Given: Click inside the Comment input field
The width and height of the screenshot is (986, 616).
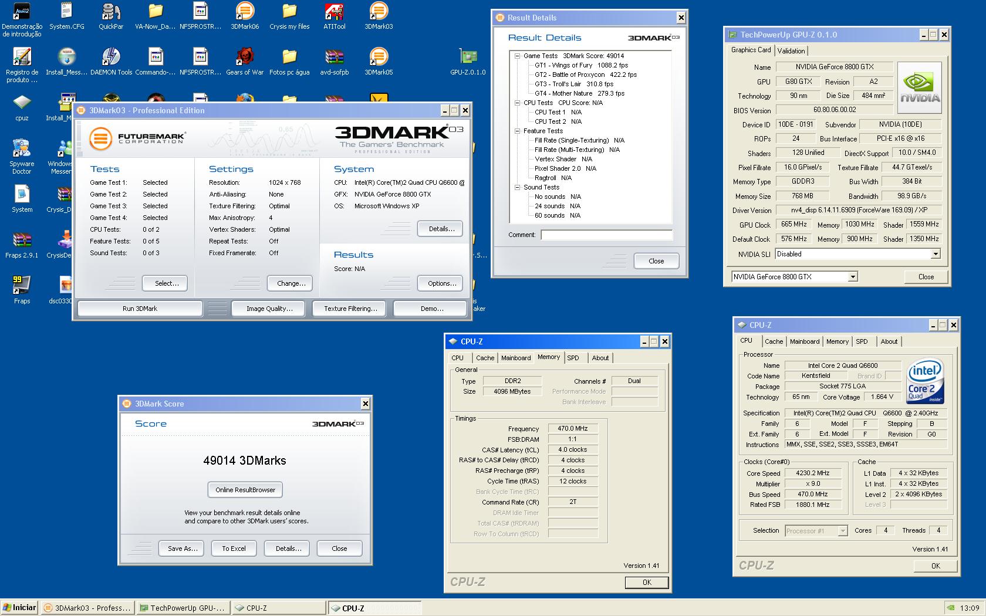Looking at the screenshot, I should 606,235.
